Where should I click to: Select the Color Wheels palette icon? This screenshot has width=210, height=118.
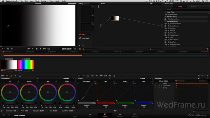tap(7, 76)
